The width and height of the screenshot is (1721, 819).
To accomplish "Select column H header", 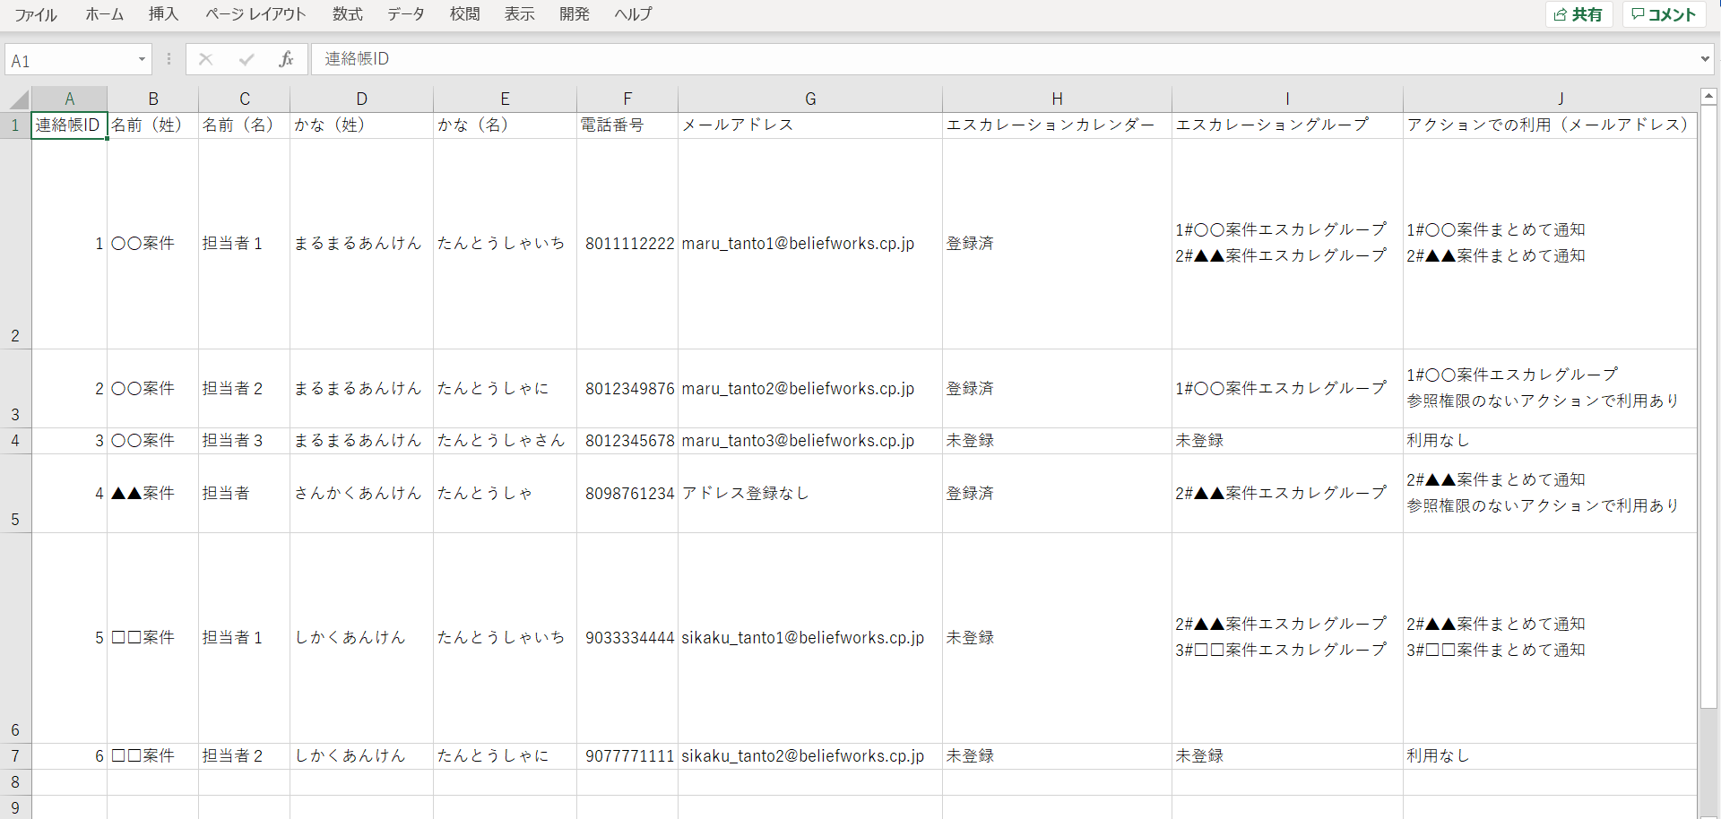I will [x=1058, y=99].
